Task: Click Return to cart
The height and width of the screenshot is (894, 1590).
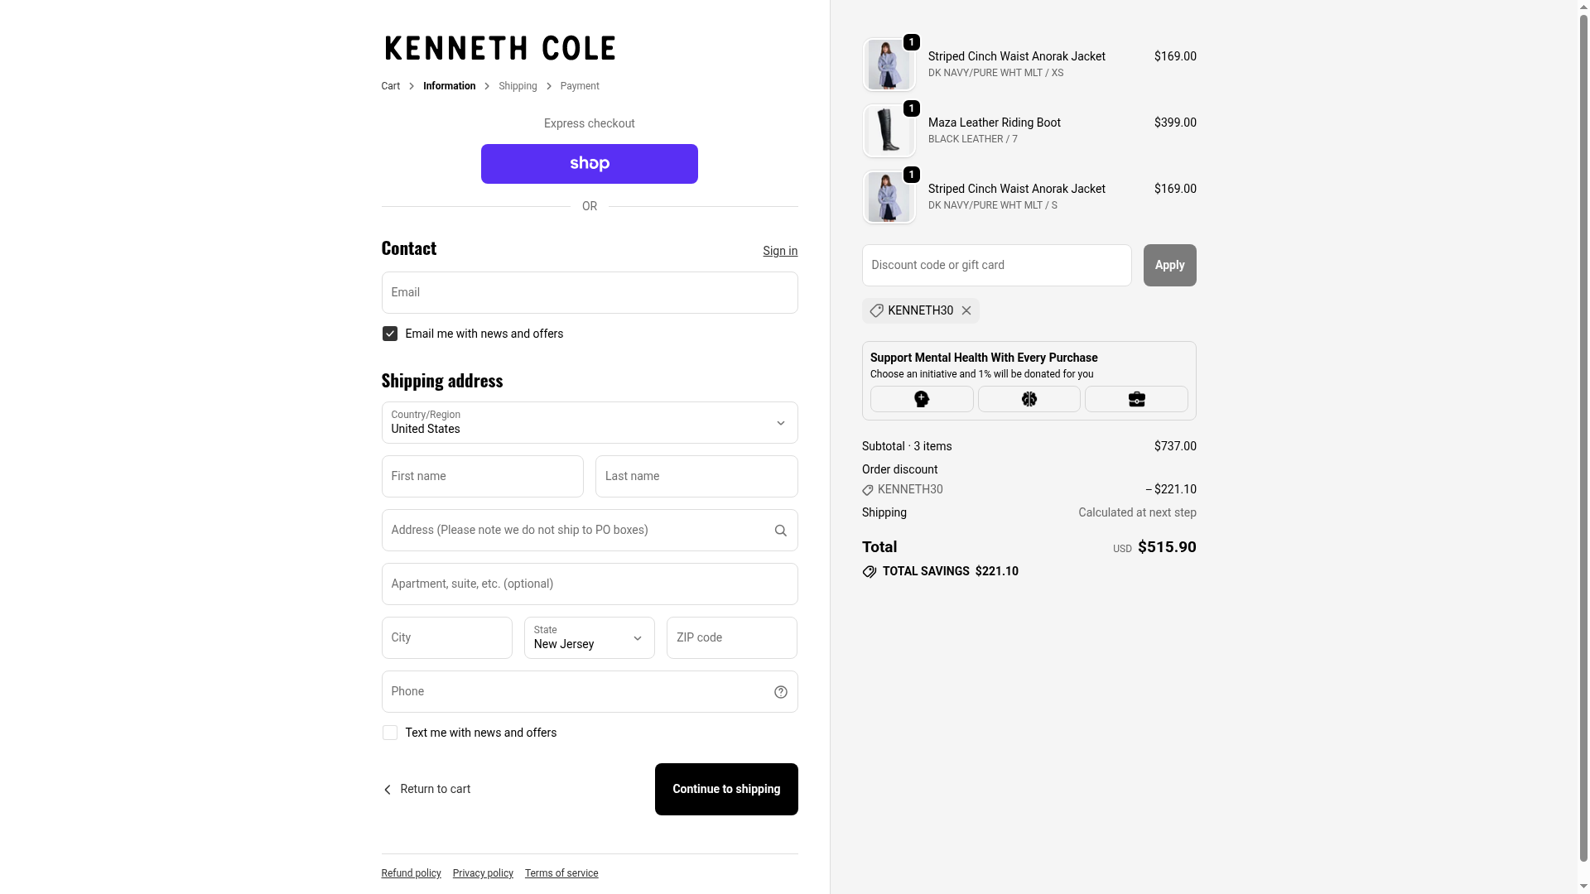Action: tap(426, 789)
